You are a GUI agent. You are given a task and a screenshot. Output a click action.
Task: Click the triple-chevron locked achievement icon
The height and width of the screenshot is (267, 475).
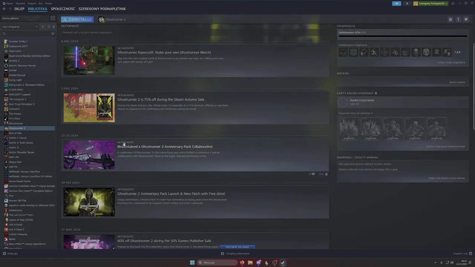tap(437, 52)
